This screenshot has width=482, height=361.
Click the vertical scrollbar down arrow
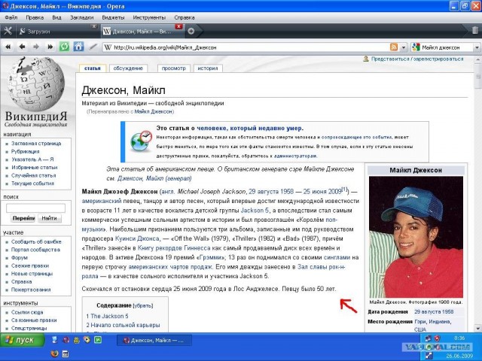478,329
